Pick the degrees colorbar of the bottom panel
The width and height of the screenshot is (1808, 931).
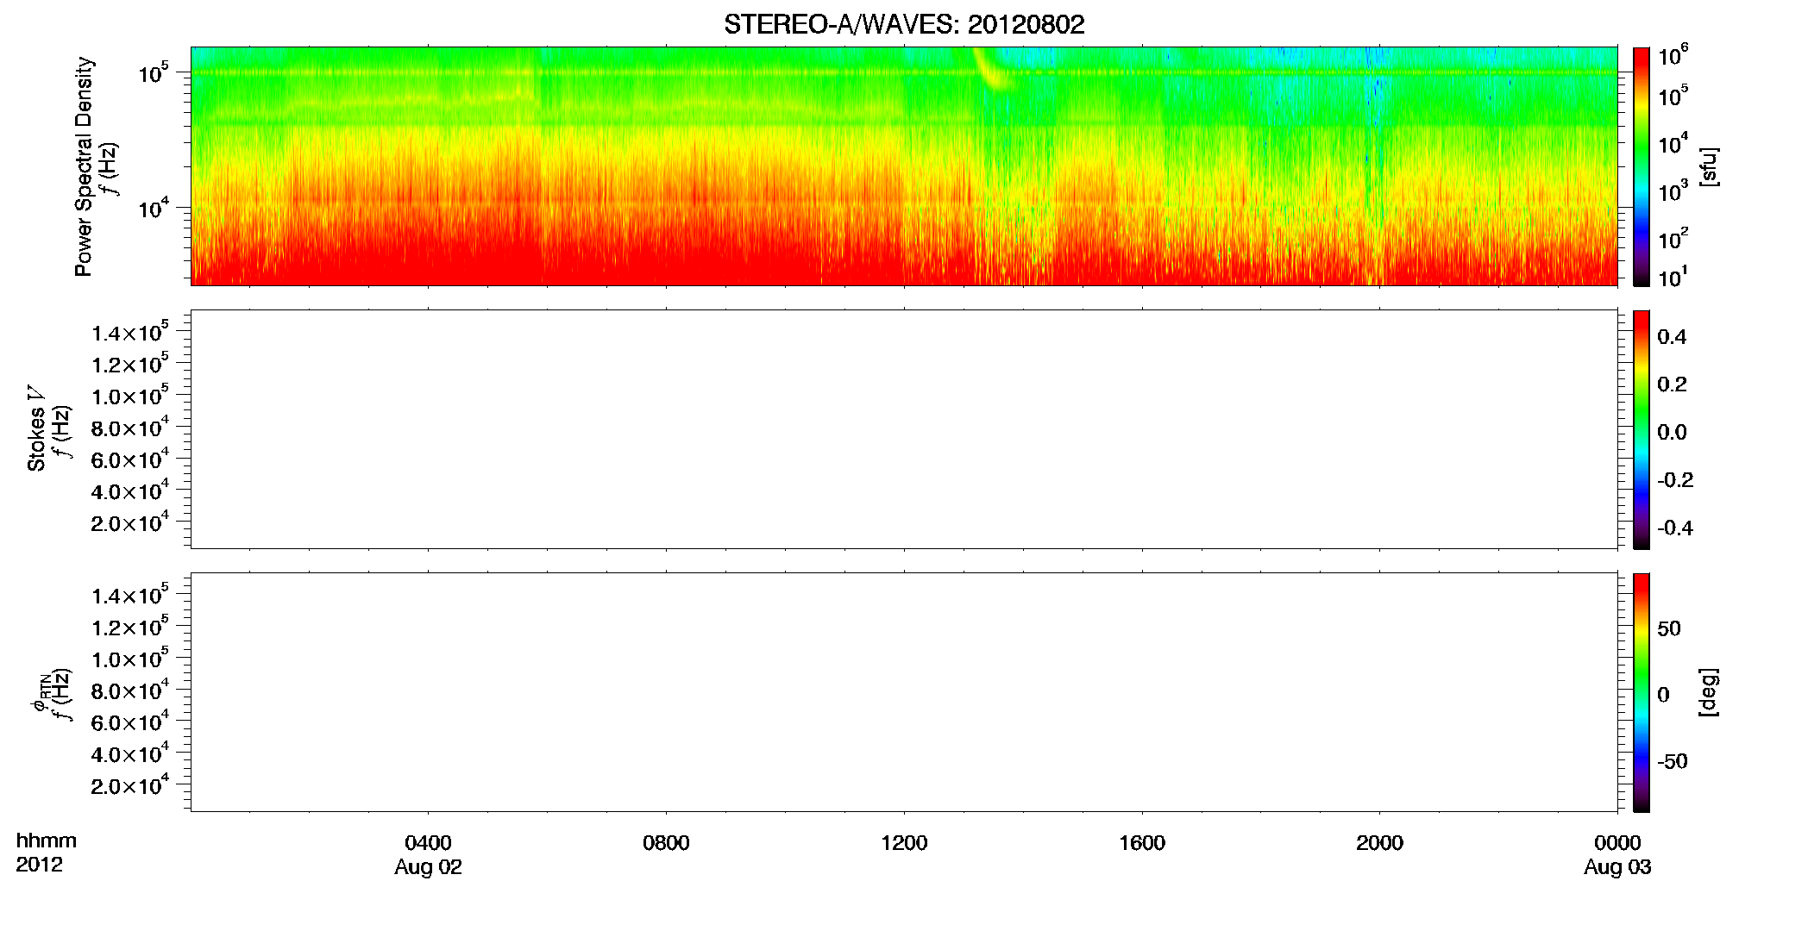point(1641,692)
